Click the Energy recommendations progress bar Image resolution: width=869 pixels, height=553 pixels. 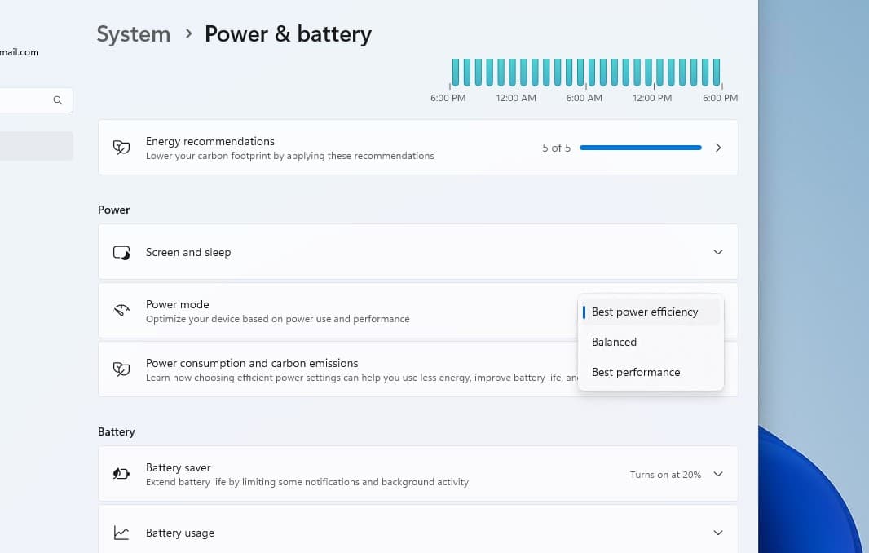tap(641, 148)
